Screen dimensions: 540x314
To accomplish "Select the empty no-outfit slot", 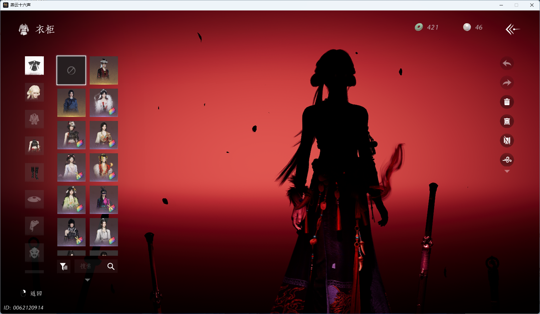I will click(71, 70).
